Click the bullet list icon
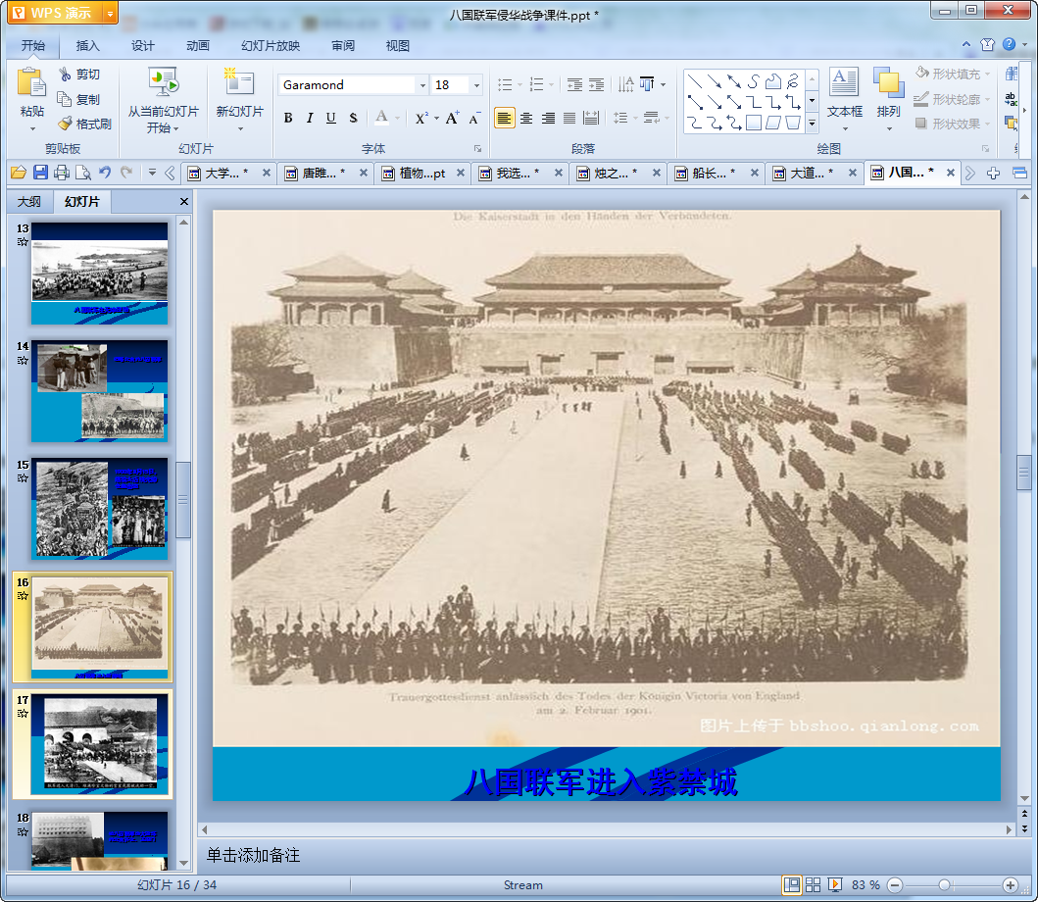1038x902 pixels. coord(505,84)
